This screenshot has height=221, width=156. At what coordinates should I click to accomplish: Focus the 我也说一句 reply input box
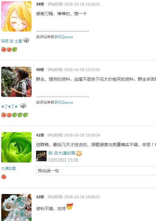(x=96, y=171)
